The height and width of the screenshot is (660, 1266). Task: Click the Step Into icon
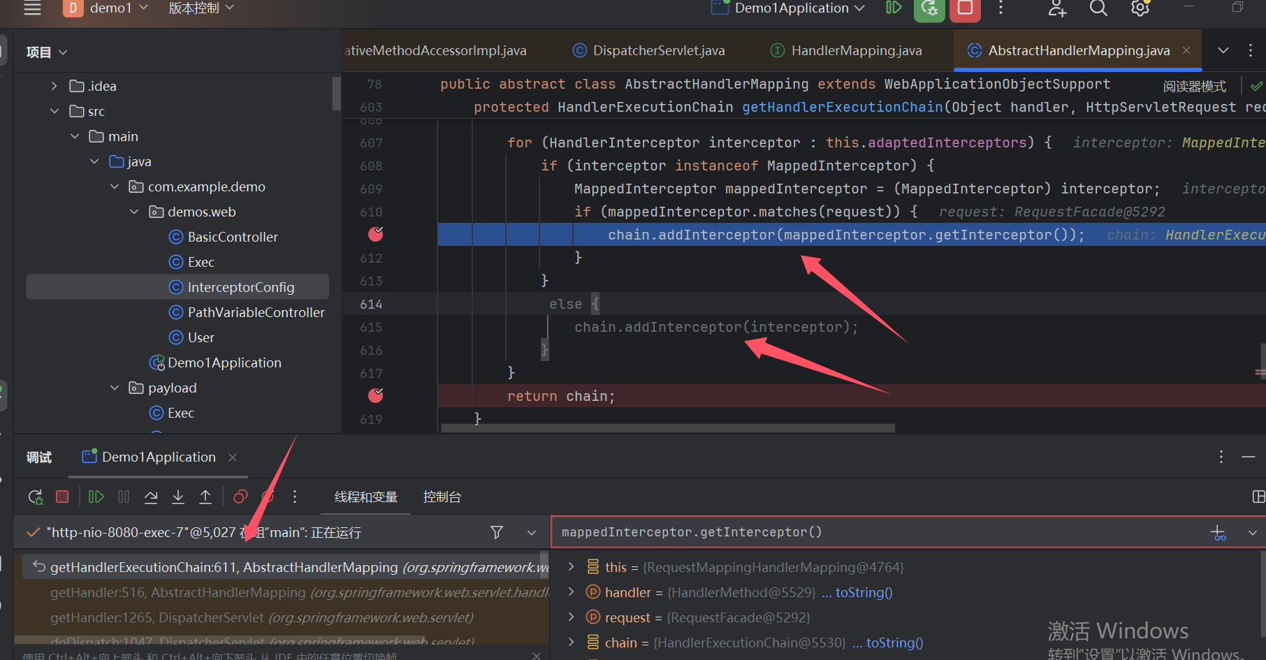(x=178, y=497)
